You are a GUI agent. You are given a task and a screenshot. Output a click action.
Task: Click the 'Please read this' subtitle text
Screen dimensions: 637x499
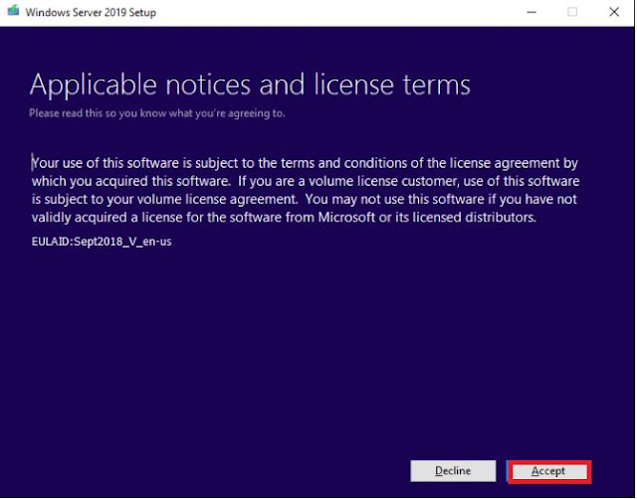coord(157,113)
